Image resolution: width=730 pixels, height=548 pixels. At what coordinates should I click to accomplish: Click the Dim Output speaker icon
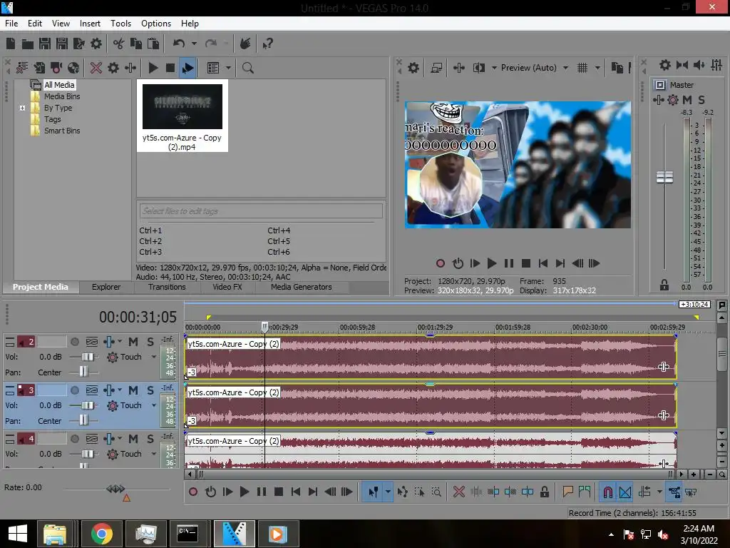tap(699, 65)
